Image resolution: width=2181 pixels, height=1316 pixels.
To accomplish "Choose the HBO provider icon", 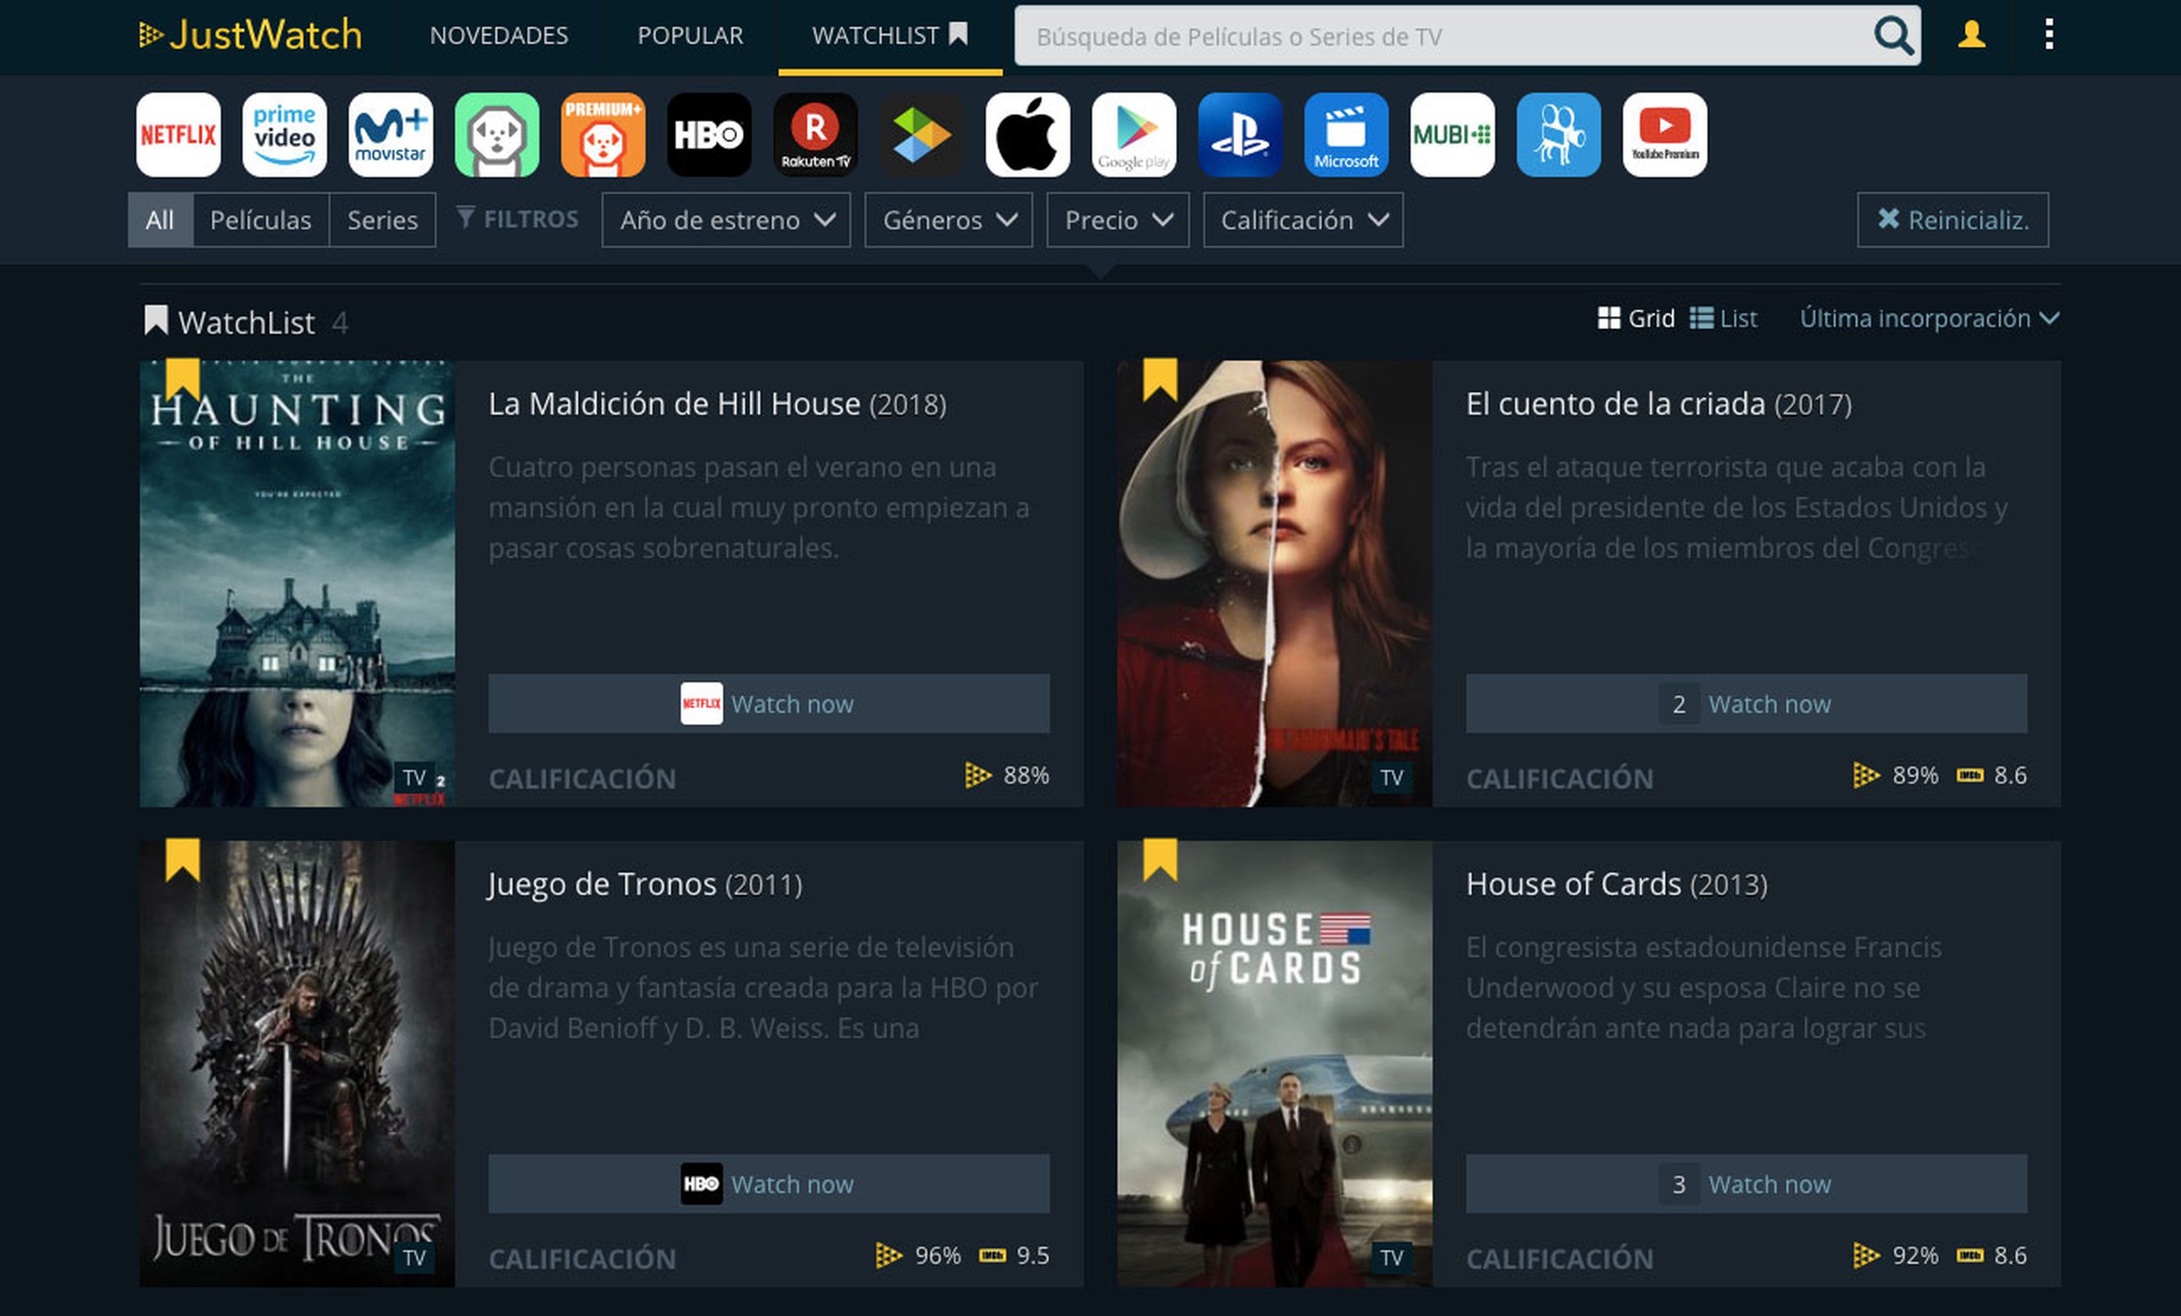I will [709, 135].
